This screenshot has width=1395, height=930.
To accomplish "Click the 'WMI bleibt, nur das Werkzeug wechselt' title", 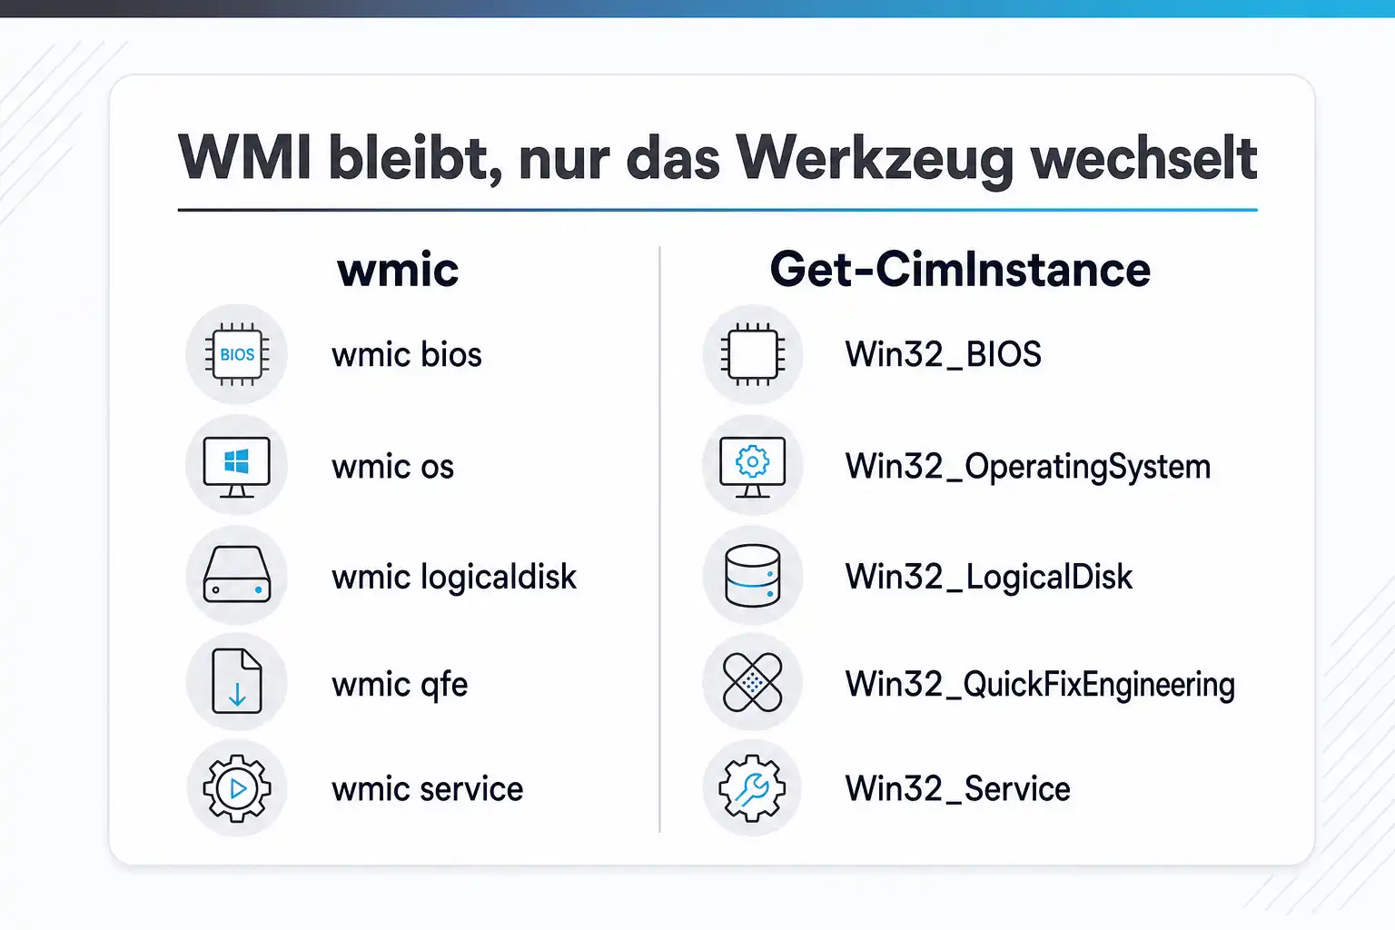I will point(717,159).
